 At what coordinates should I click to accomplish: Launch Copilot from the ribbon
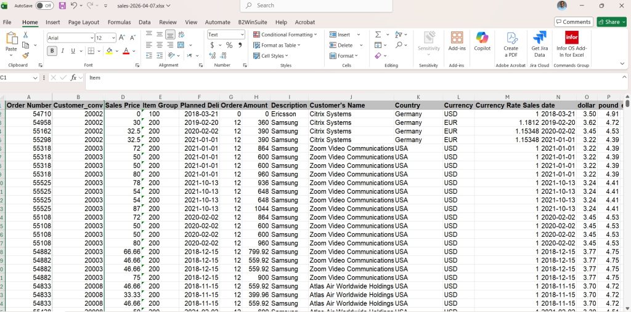pos(482,42)
